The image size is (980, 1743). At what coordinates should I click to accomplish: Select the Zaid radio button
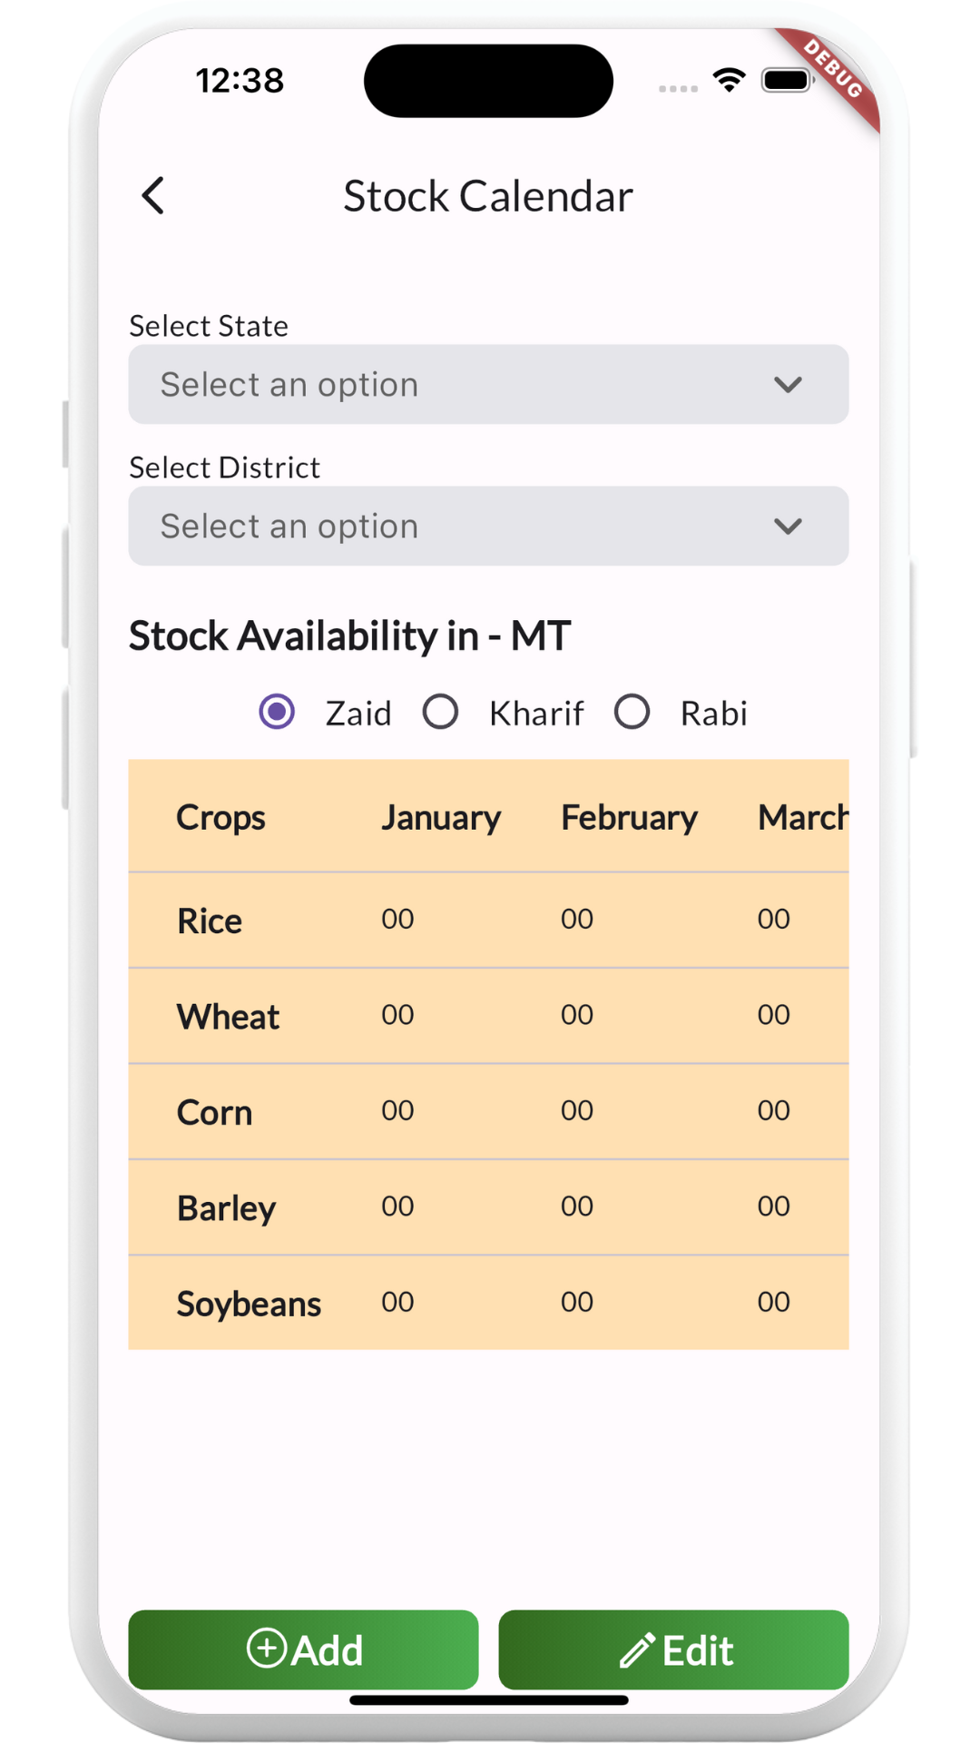tap(277, 712)
